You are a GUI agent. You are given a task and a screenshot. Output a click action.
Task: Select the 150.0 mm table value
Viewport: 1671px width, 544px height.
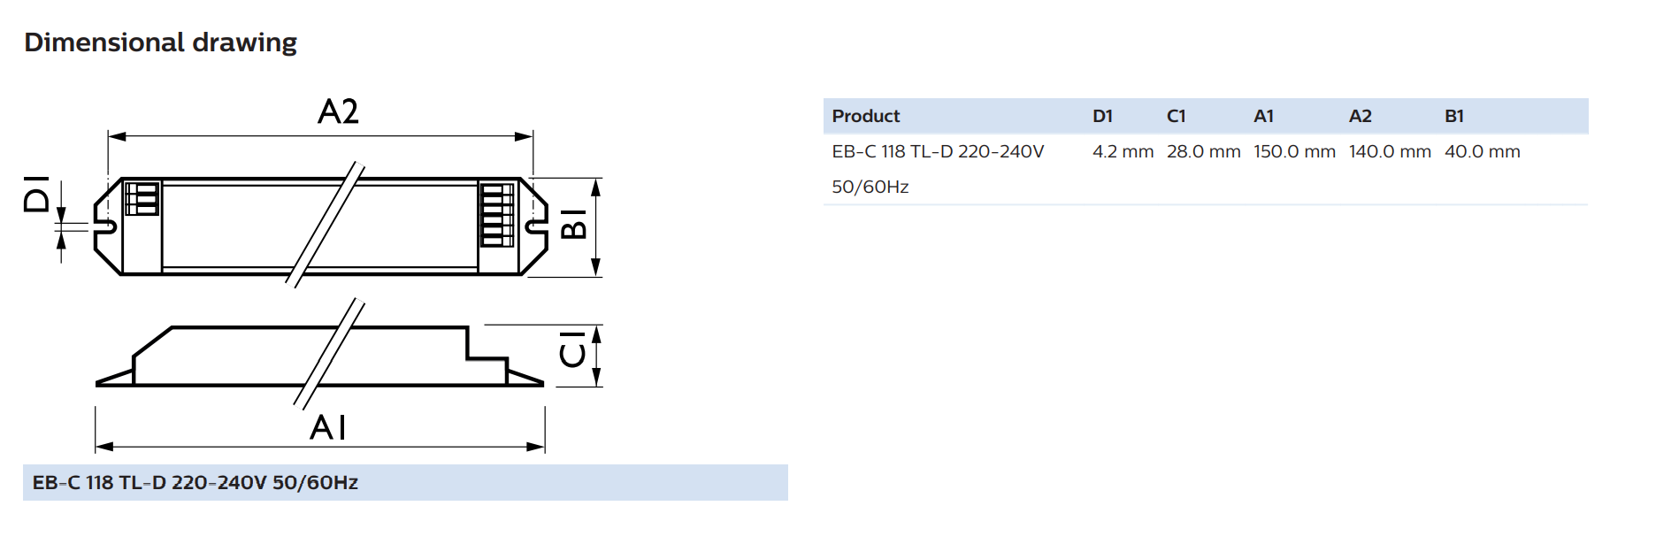coord(1295,151)
